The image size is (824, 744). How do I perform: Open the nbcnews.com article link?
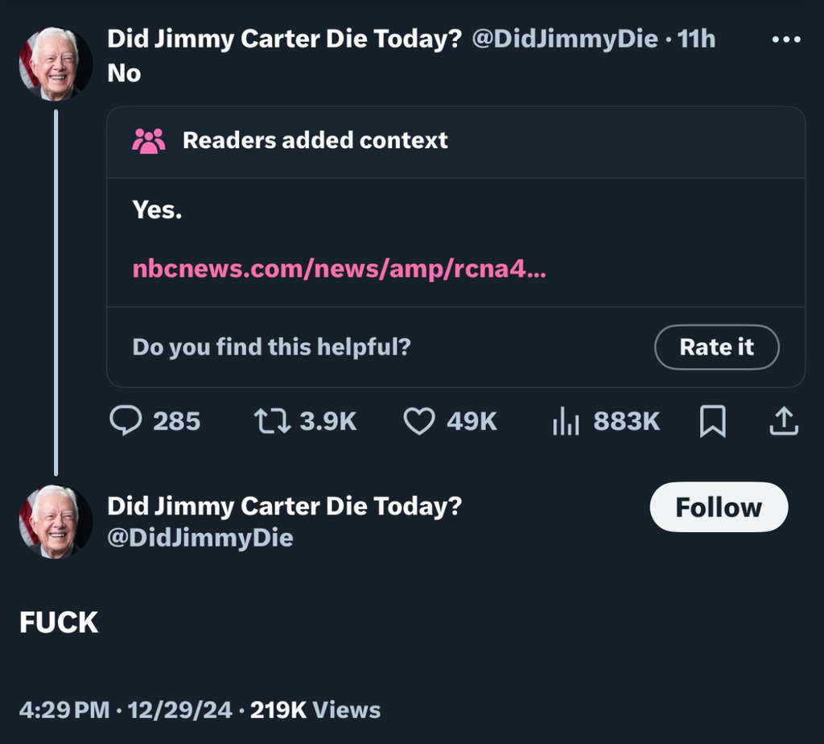point(339,268)
